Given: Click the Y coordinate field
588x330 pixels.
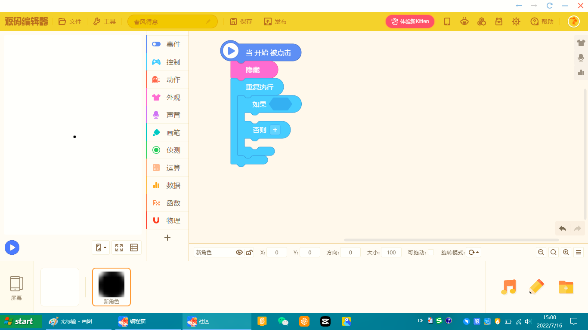Looking at the screenshot, I should [310, 252].
